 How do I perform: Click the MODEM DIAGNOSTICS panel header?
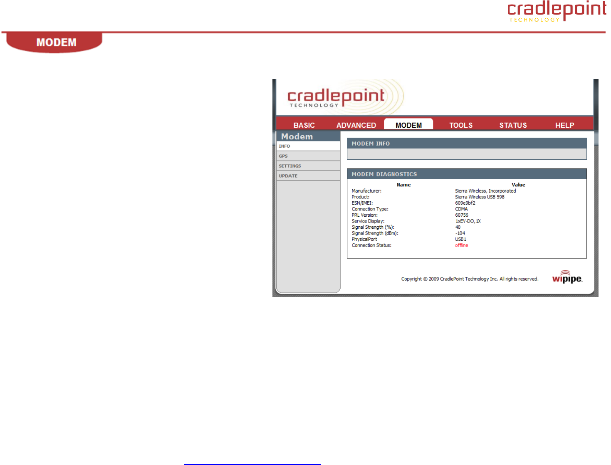(x=467, y=174)
